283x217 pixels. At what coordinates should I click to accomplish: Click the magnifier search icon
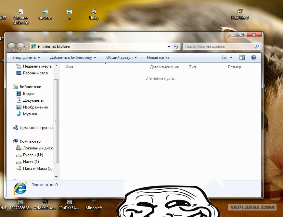[257, 46]
